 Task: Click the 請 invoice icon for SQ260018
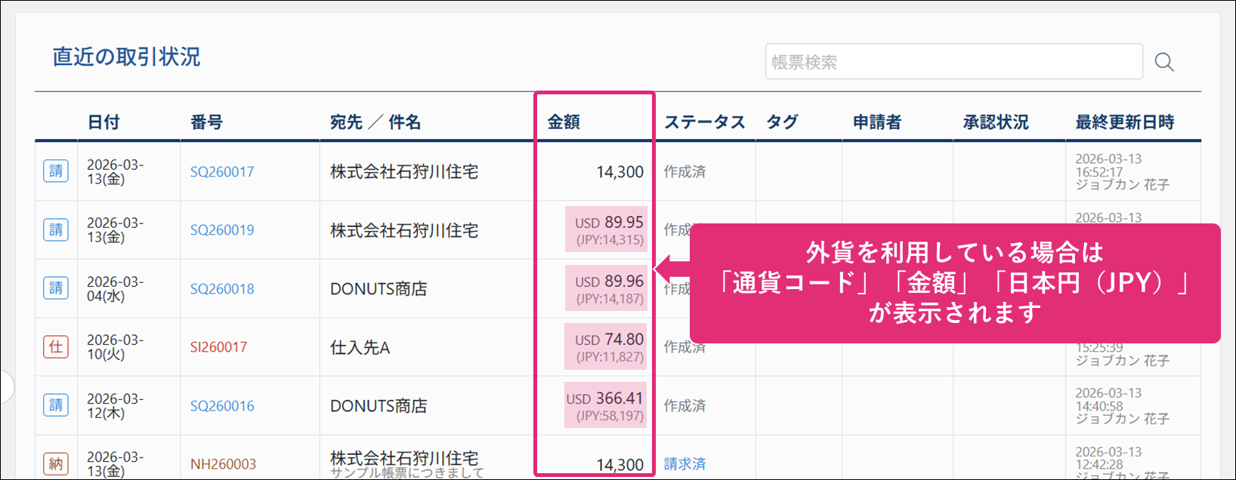tap(56, 288)
